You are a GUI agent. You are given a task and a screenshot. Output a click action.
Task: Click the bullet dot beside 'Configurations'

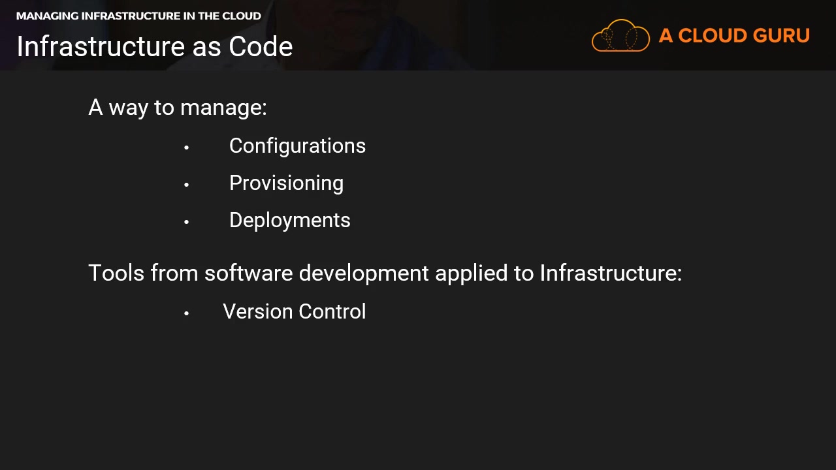(x=187, y=148)
